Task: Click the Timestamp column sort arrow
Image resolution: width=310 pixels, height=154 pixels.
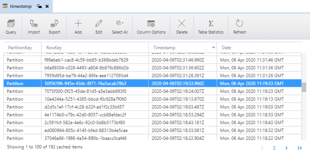Action: tap(214, 47)
